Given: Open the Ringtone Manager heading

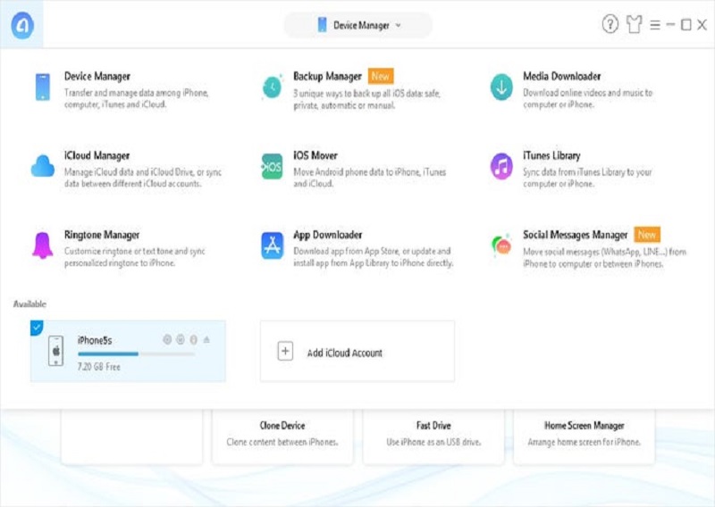Looking at the screenshot, I should pyautogui.click(x=102, y=235).
